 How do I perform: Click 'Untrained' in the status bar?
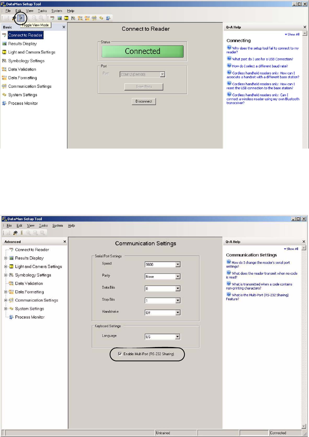tap(162, 433)
